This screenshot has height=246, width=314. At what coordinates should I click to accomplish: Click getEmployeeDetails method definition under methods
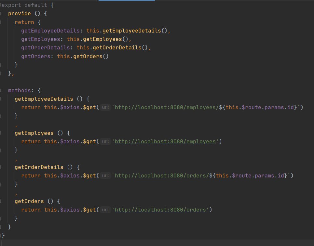44,99
